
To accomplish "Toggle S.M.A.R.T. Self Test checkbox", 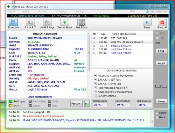I will click(95, 80).
